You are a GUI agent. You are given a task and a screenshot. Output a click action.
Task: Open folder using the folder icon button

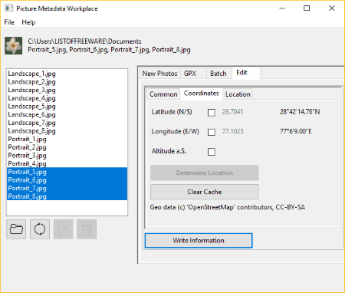click(x=16, y=229)
